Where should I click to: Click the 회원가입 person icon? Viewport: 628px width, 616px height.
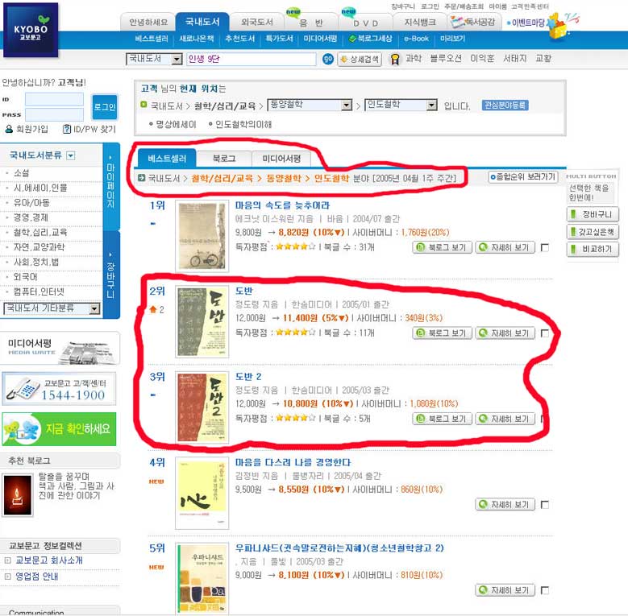pyautogui.click(x=9, y=129)
